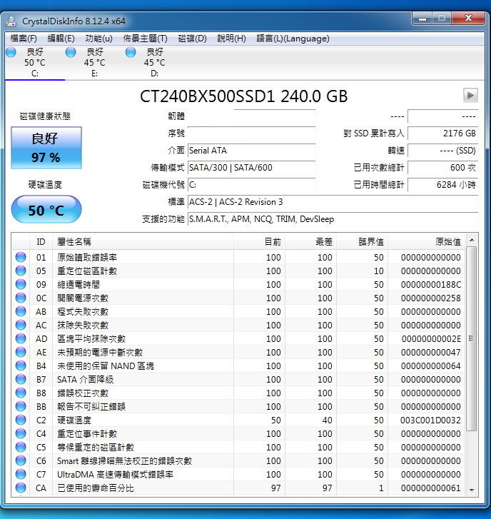This screenshot has height=519, width=491.
Task: Click the 韌體 firmware field
Action: [251, 116]
